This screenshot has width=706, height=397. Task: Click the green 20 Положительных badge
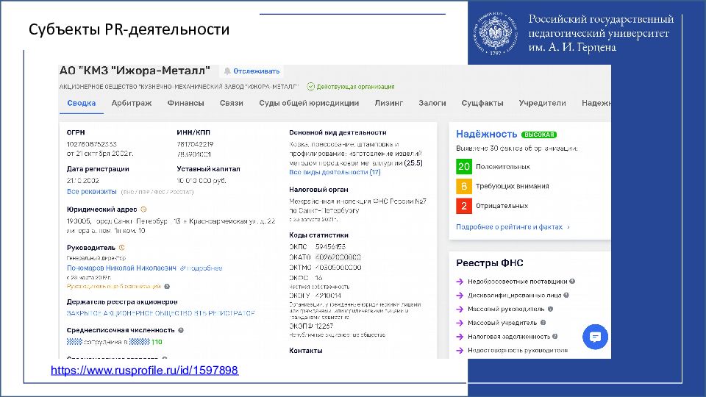tap(464, 167)
